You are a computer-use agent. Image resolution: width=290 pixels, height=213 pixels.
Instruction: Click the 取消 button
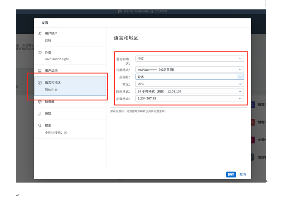coord(243,174)
